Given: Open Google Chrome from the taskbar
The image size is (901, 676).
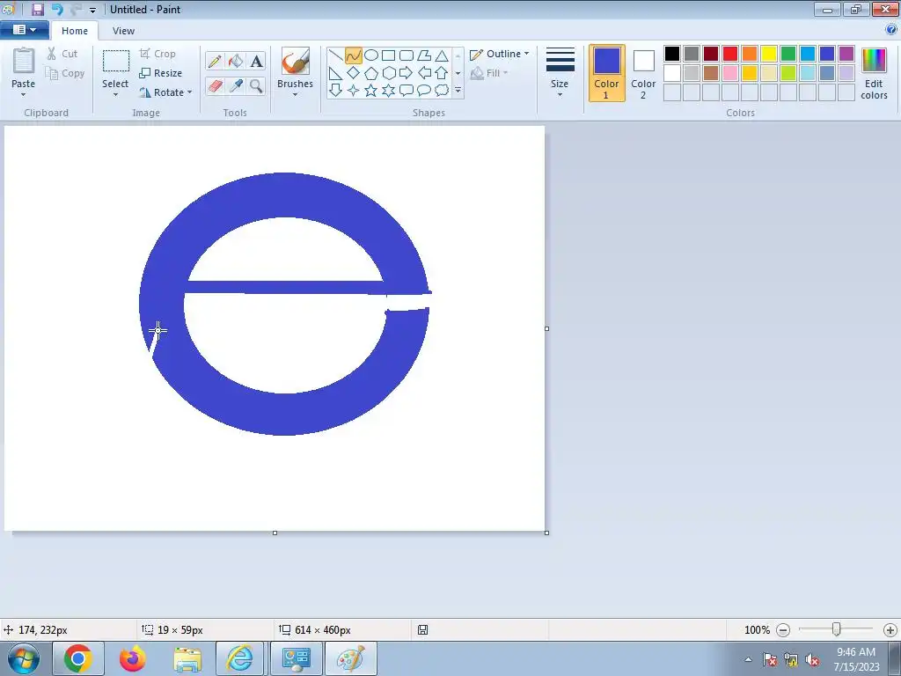Looking at the screenshot, I should (78, 658).
